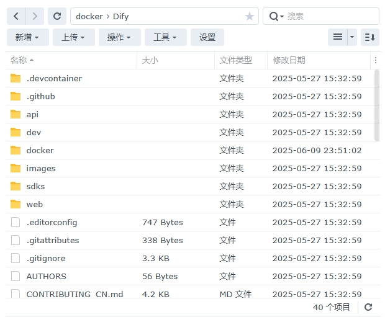Select the AUTHORS file name

click(47, 276)
